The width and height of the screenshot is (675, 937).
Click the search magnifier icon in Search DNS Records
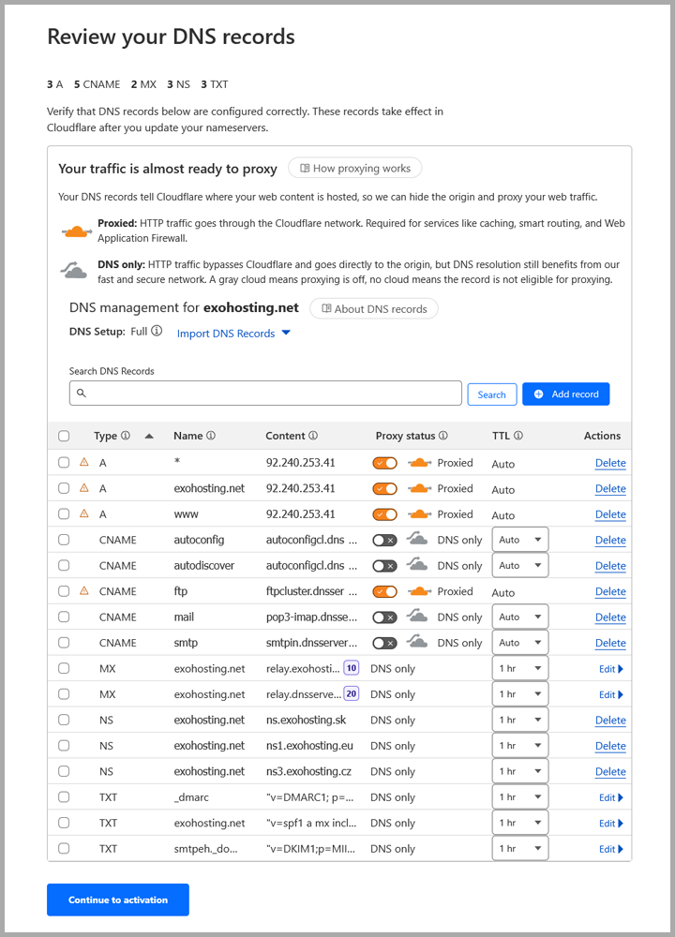80,393
